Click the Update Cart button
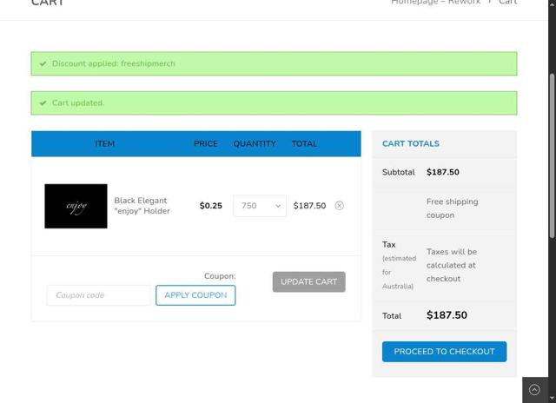 click(x=309, y=281)
